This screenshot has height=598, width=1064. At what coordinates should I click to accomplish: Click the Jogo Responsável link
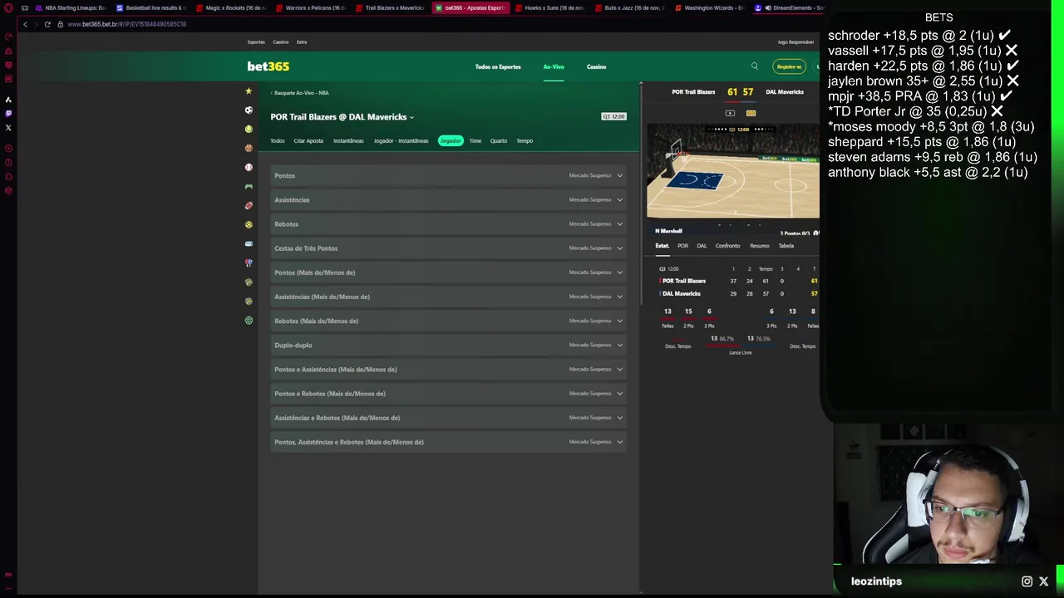point(796,42)
